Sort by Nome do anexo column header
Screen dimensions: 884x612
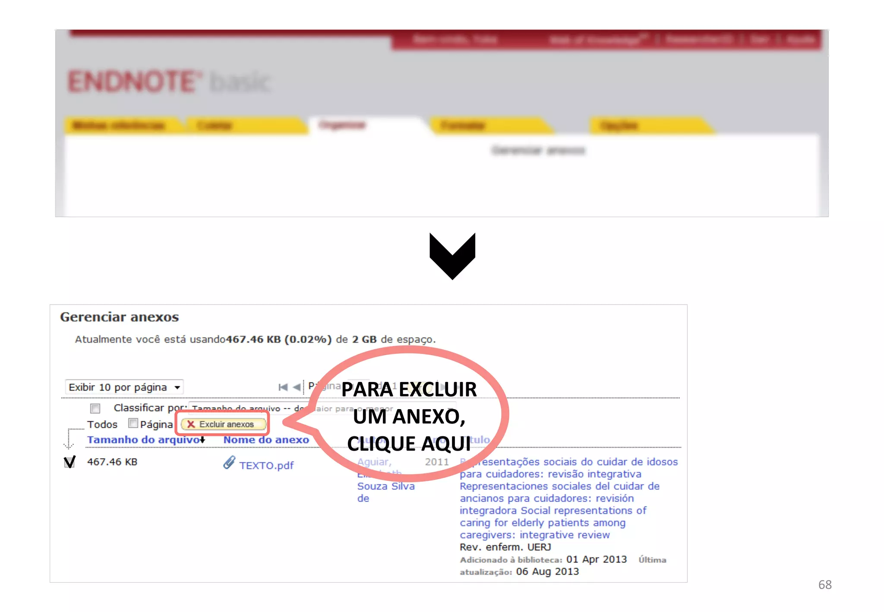(266, 440)
